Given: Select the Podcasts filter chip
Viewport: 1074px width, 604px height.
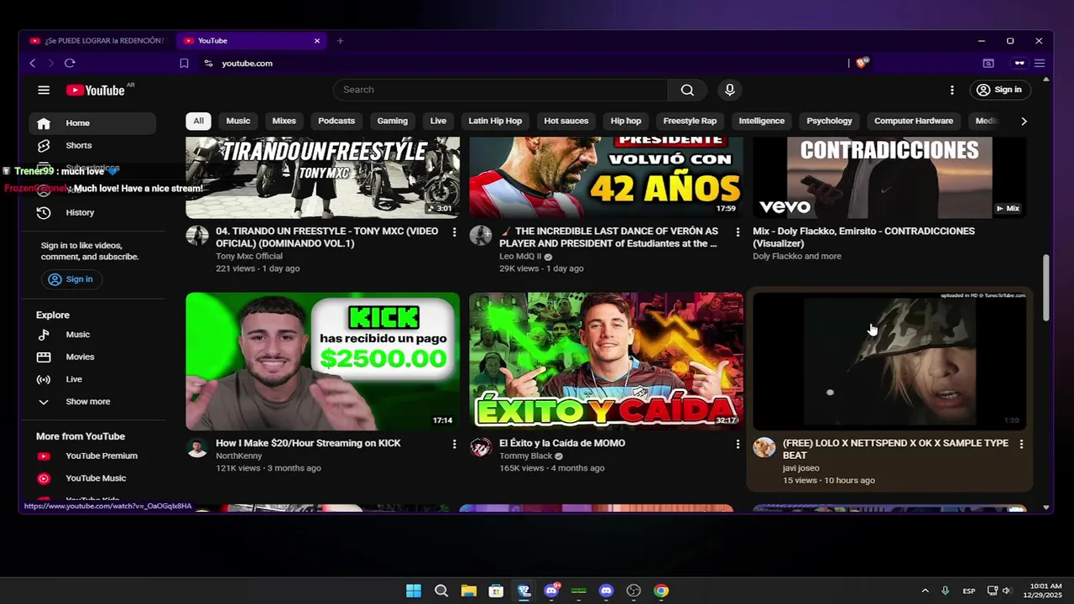Looking at the screenshot, I should pyautogui.click(x=336, y=121).
